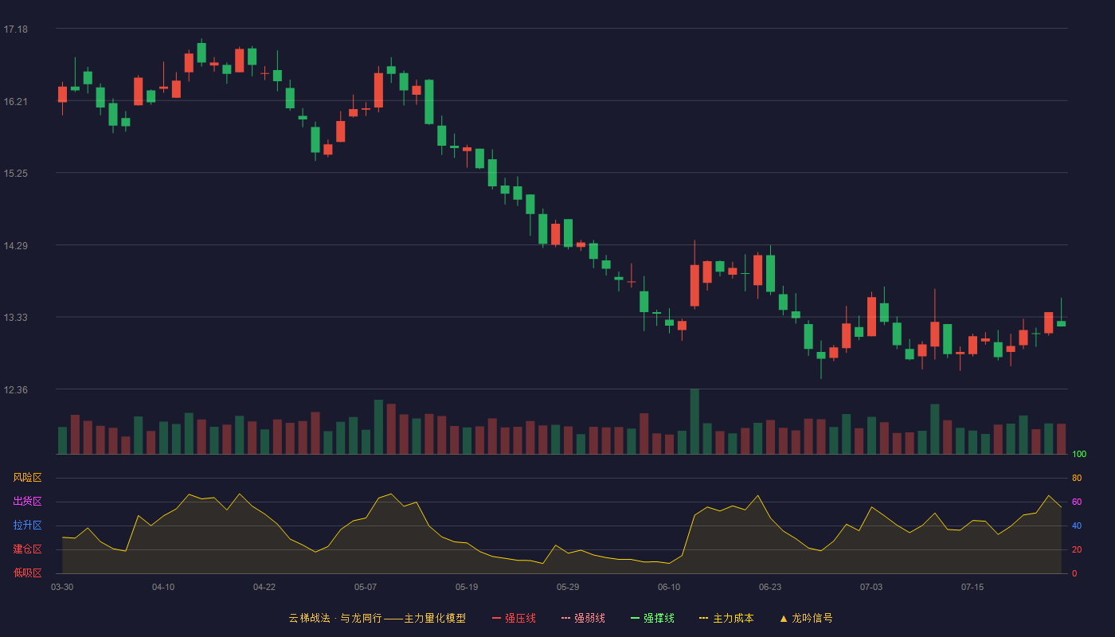
Task: Click the 03-30 date axis label
Action: pyautogui.click(x=62, y=587)
